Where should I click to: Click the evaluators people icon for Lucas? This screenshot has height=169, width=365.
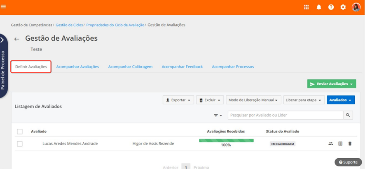tap(330, 144)
